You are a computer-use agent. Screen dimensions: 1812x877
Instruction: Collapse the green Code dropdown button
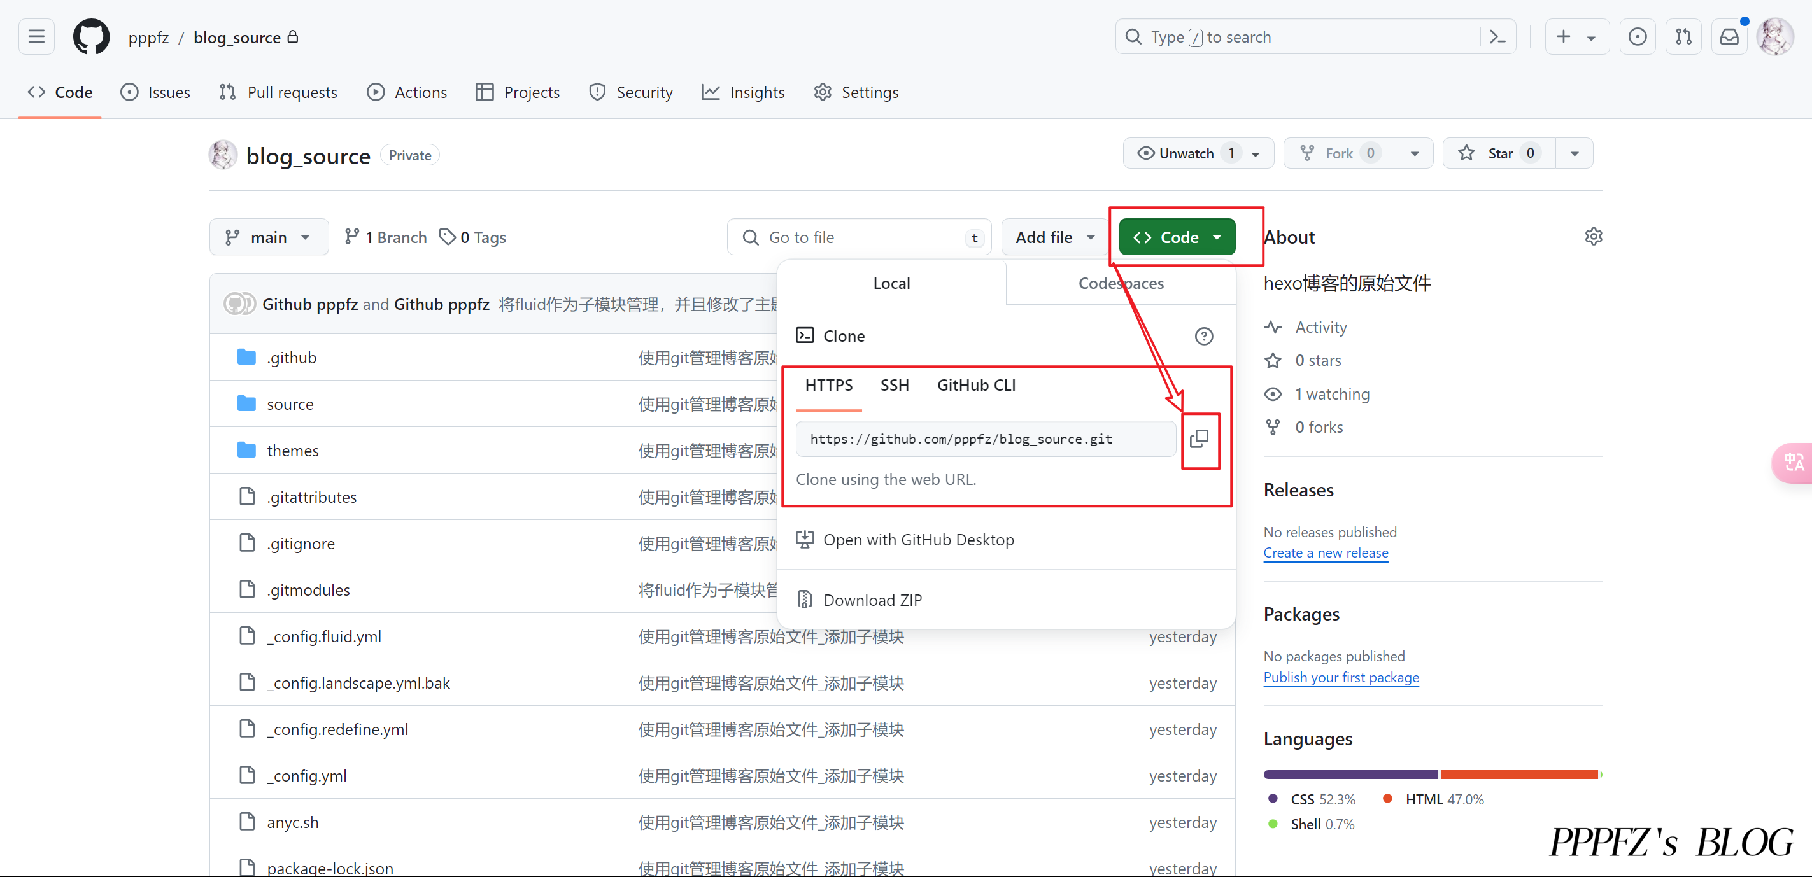(1177, 237)
